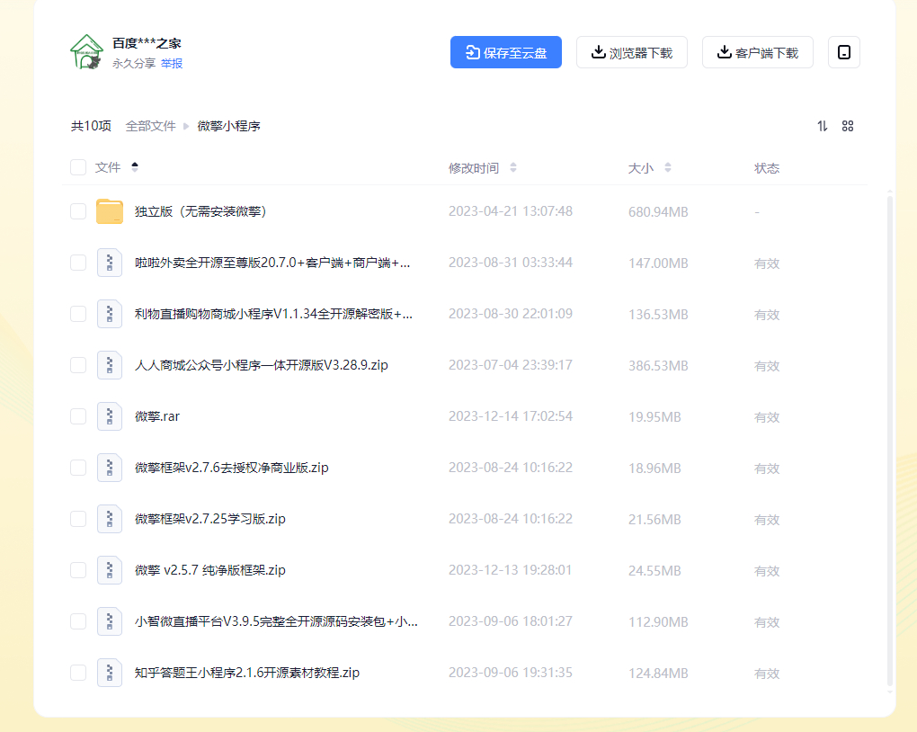Sort by 修改时间 column arrows
This screenshot has height=732, width=917.
pos(512,168)
